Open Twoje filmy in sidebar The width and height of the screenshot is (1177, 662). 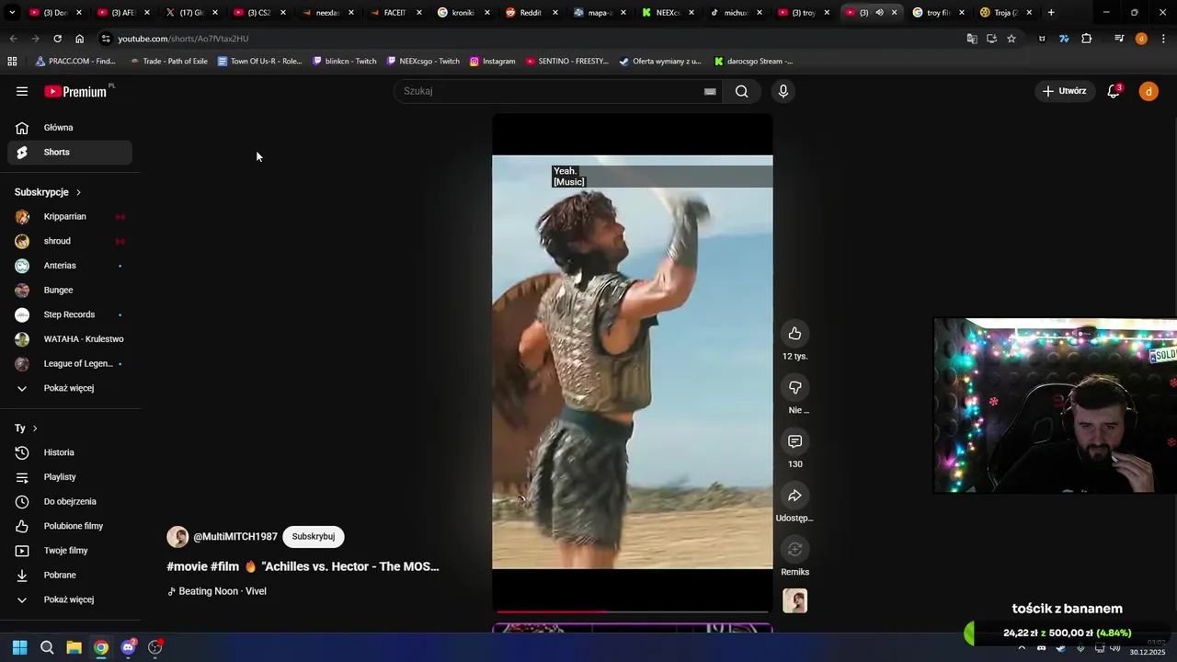[70, 551]
